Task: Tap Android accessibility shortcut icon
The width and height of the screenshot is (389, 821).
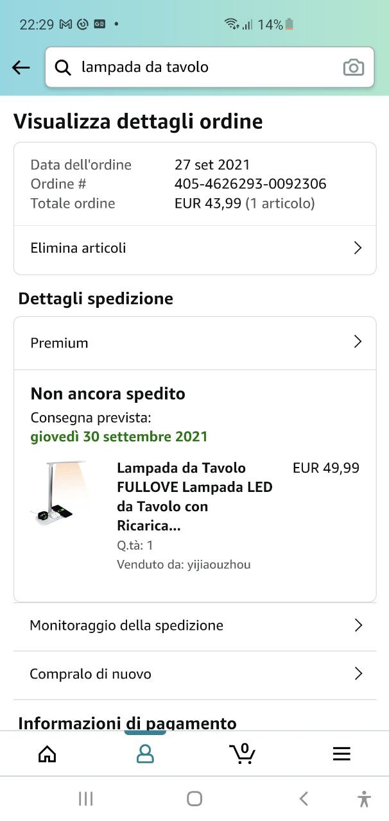Action: 364,799
